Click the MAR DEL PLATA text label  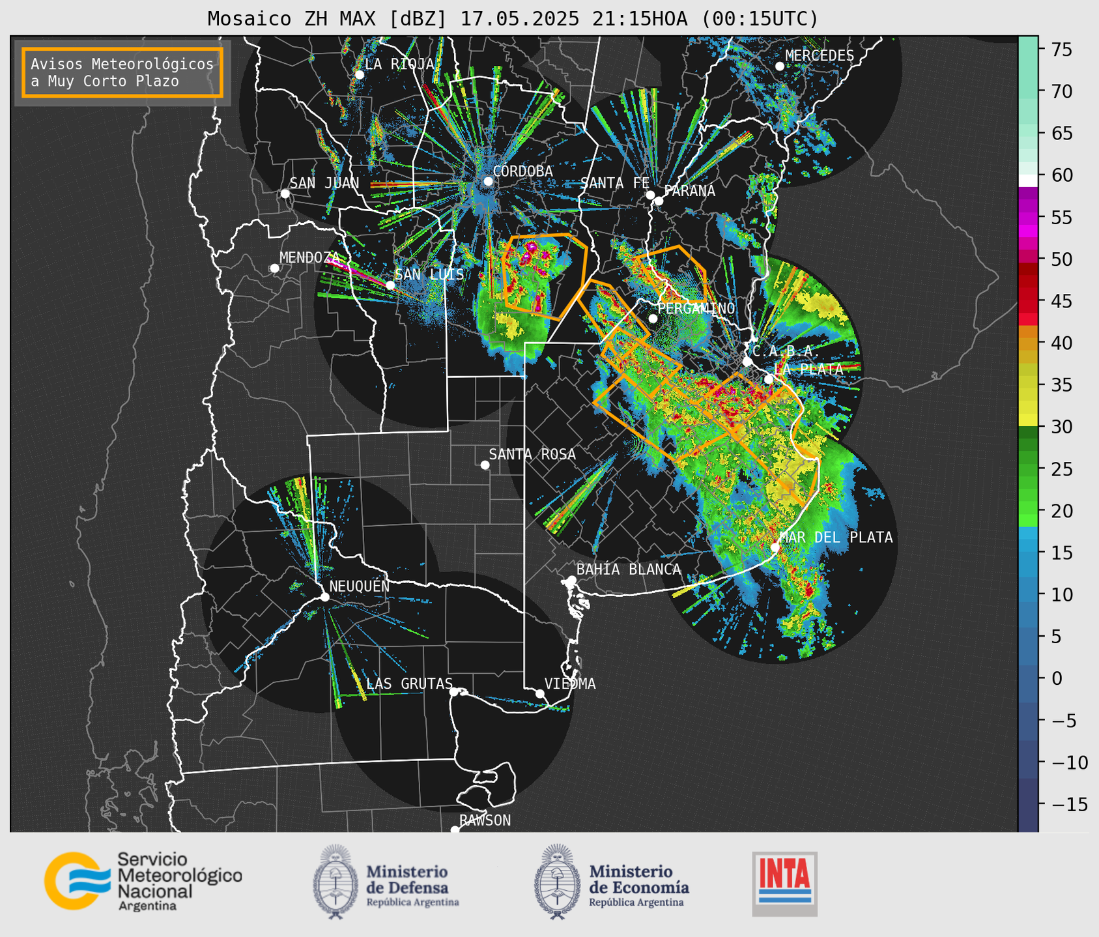[x=836, y=537]
